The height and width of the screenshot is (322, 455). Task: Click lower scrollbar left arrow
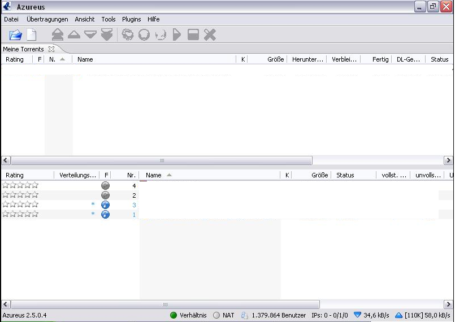click(6, 304)
